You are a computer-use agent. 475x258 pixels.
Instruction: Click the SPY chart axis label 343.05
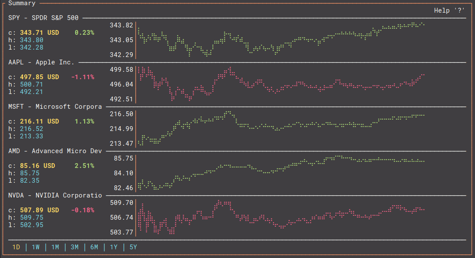pyautogui.click(x=122, y=40)
